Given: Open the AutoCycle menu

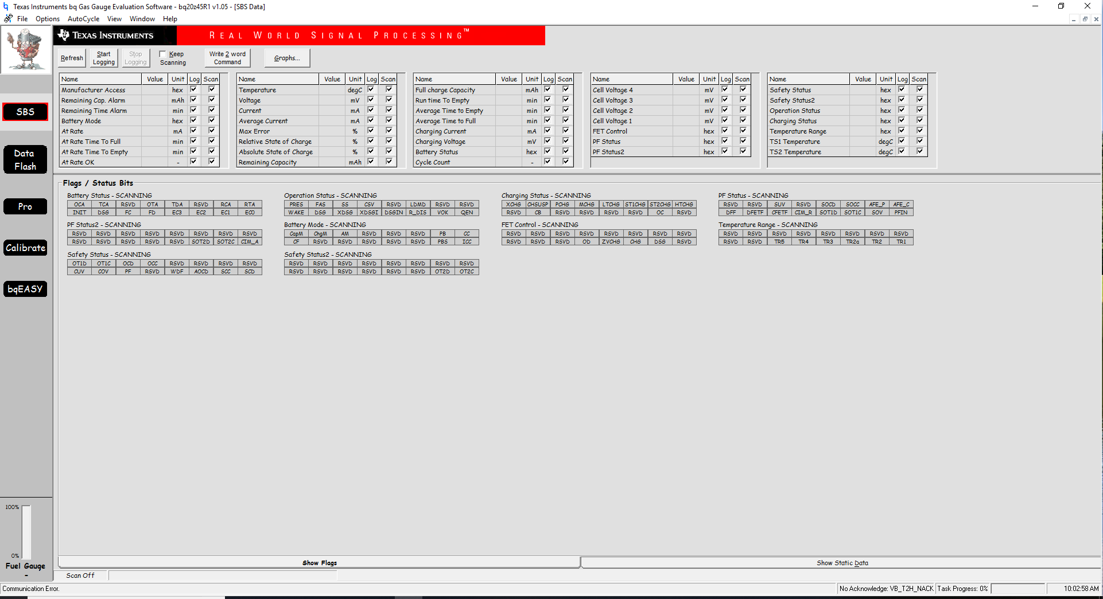Looking at the screenshot, I should click(x=83, y=19).
